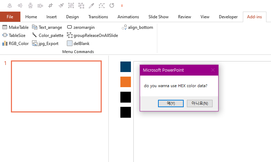This screenshot has height=162, width=271.
Task: Run the TableSize add-in command
Action: click(x=14, y=35)
